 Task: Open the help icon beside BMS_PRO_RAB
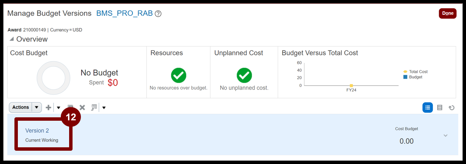click(158, 14)
